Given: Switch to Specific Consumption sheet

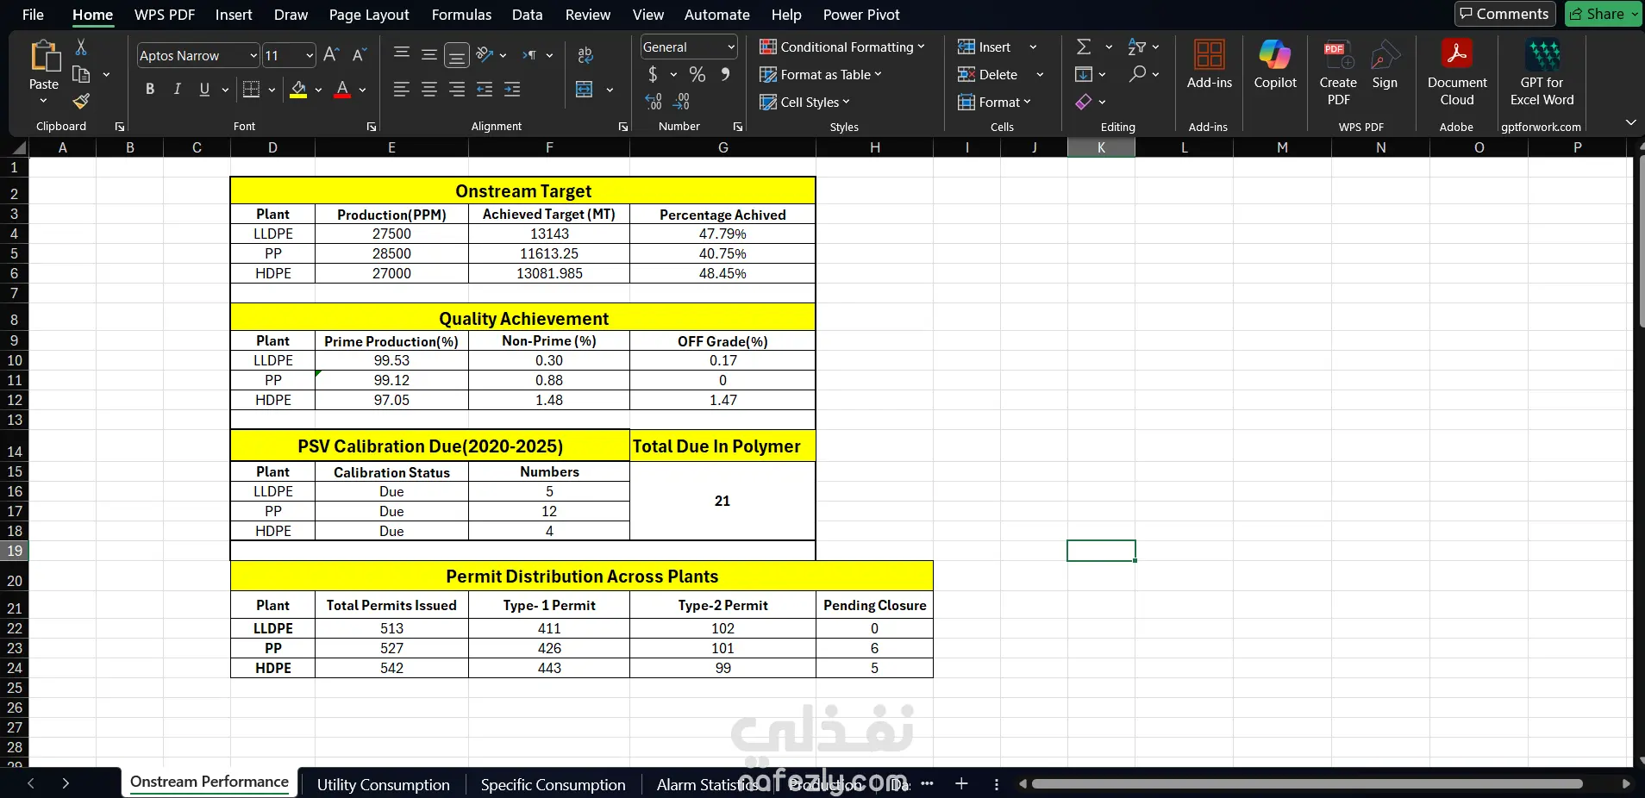Looking at the screenshot, I should [553, 784].
